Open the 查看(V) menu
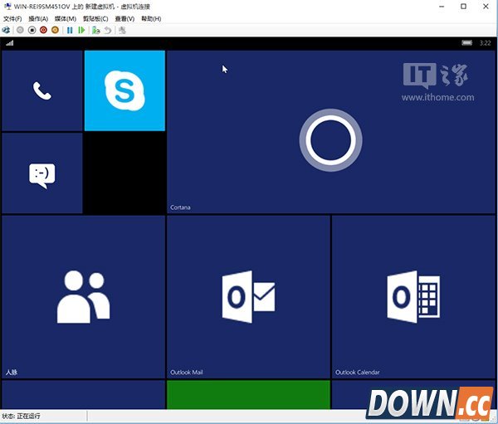The image size is (498, 424). click(x=125, y=18)
